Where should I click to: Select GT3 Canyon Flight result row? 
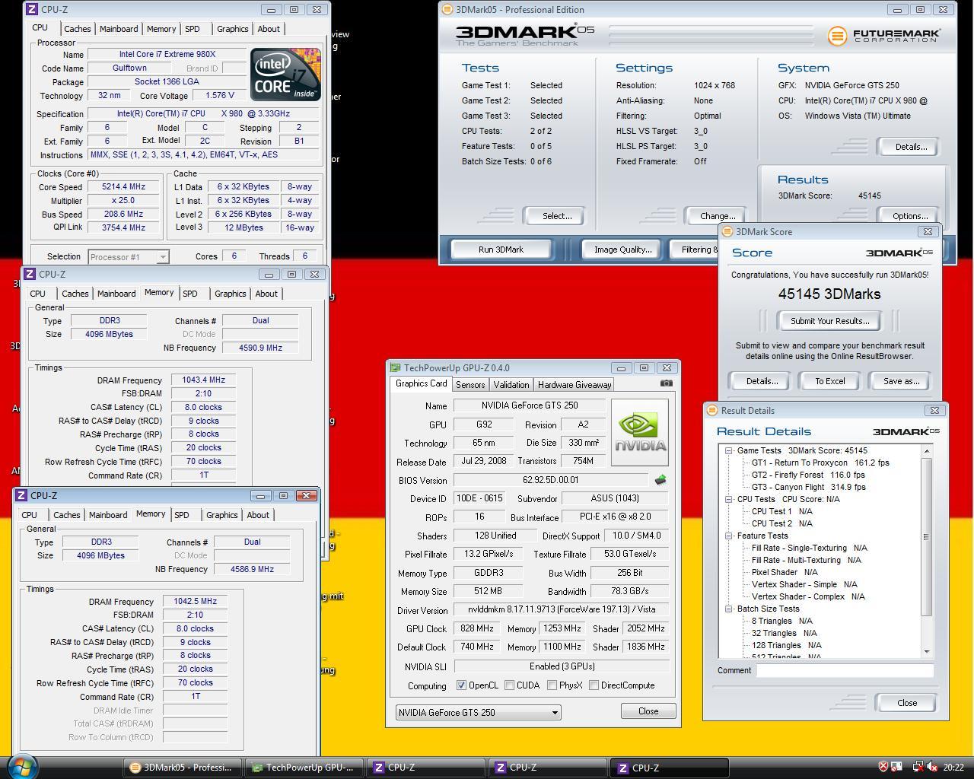(x=809, y=487)
